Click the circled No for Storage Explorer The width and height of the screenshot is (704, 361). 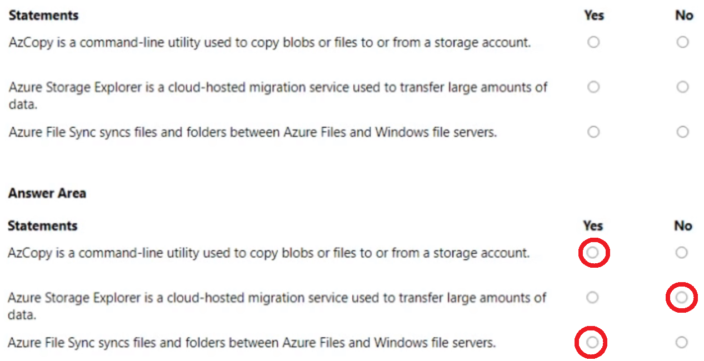pyautogui.click(x=682, y=298)
